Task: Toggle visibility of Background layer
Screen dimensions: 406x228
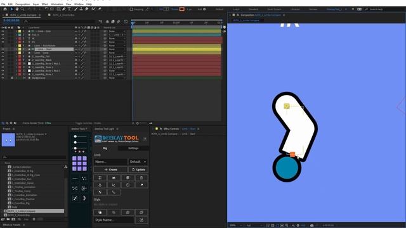Action: click(3, 78)
